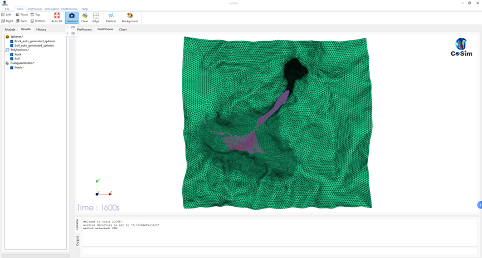Viewport: 482px width, 258px height.
Task: Switch to Left view
Action: [6, 14]
